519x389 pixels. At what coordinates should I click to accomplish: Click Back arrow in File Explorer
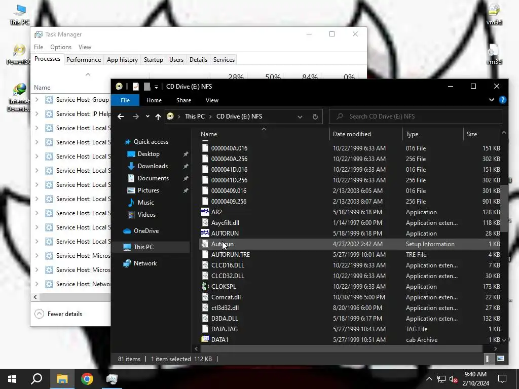click(x=121, y=116)
